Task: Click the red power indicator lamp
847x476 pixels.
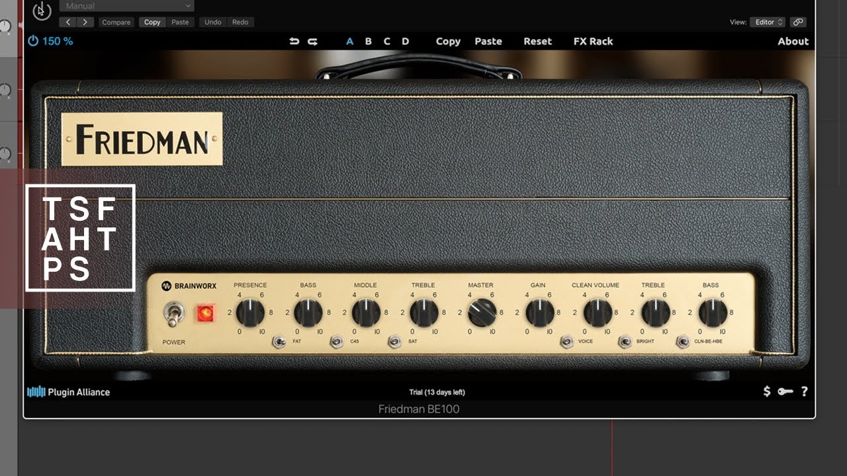Action: point(205,313)
